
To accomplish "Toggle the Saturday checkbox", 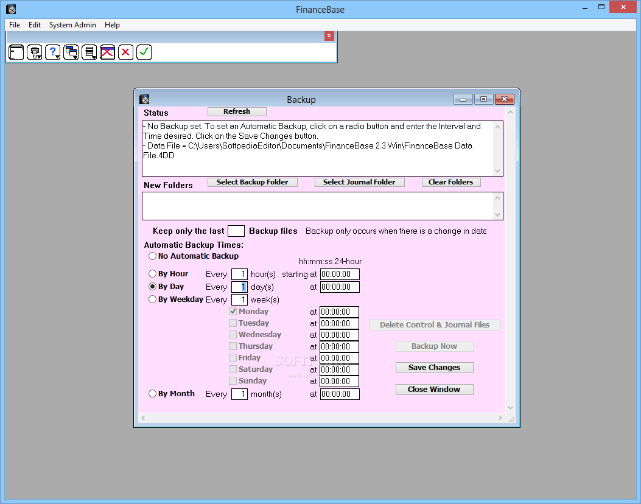I will [x=233, y=369].
